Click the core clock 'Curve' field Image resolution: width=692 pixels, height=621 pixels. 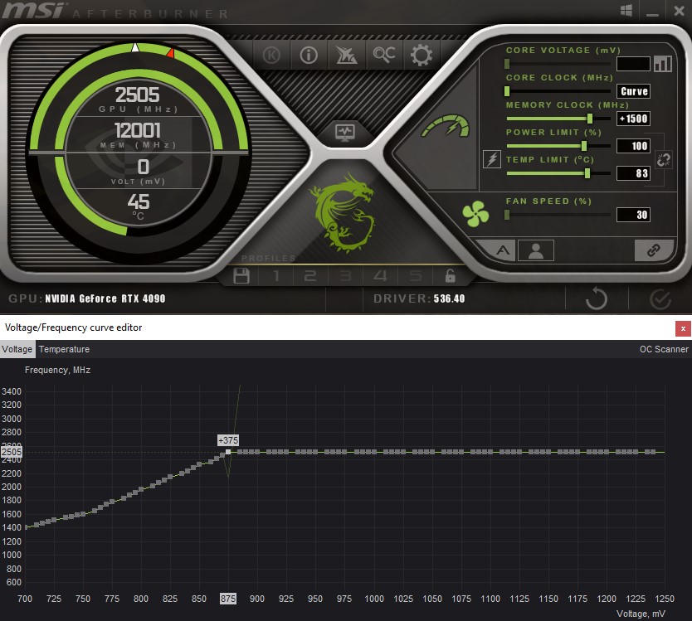point(633,91)
